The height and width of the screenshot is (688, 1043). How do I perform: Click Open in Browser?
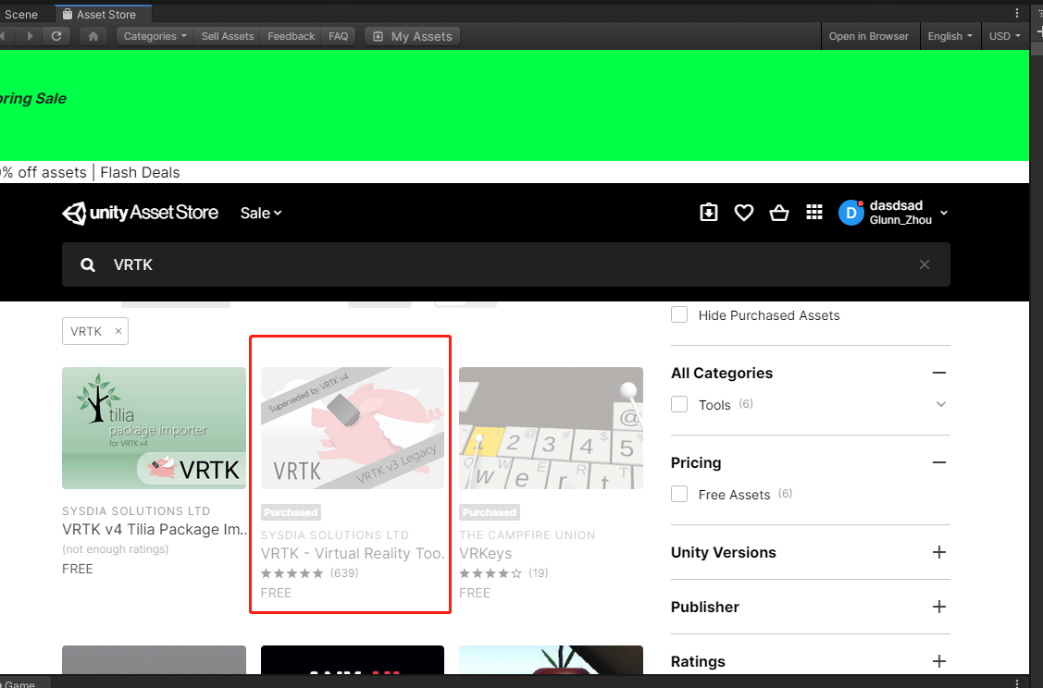(868, 36)
